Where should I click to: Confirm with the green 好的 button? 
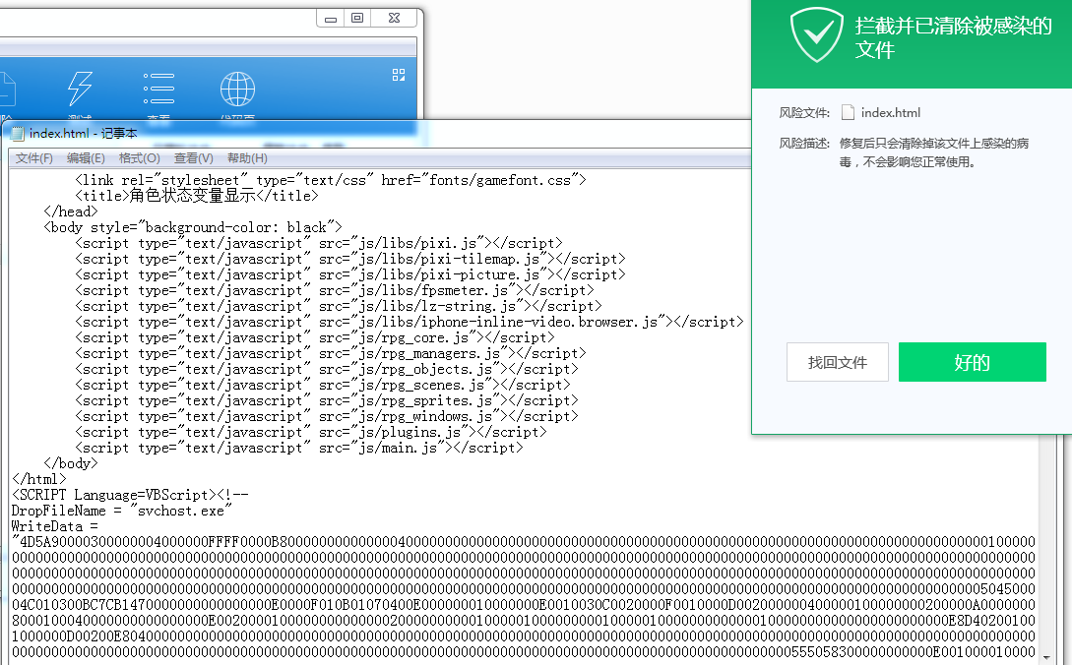(x=973, y=362)
